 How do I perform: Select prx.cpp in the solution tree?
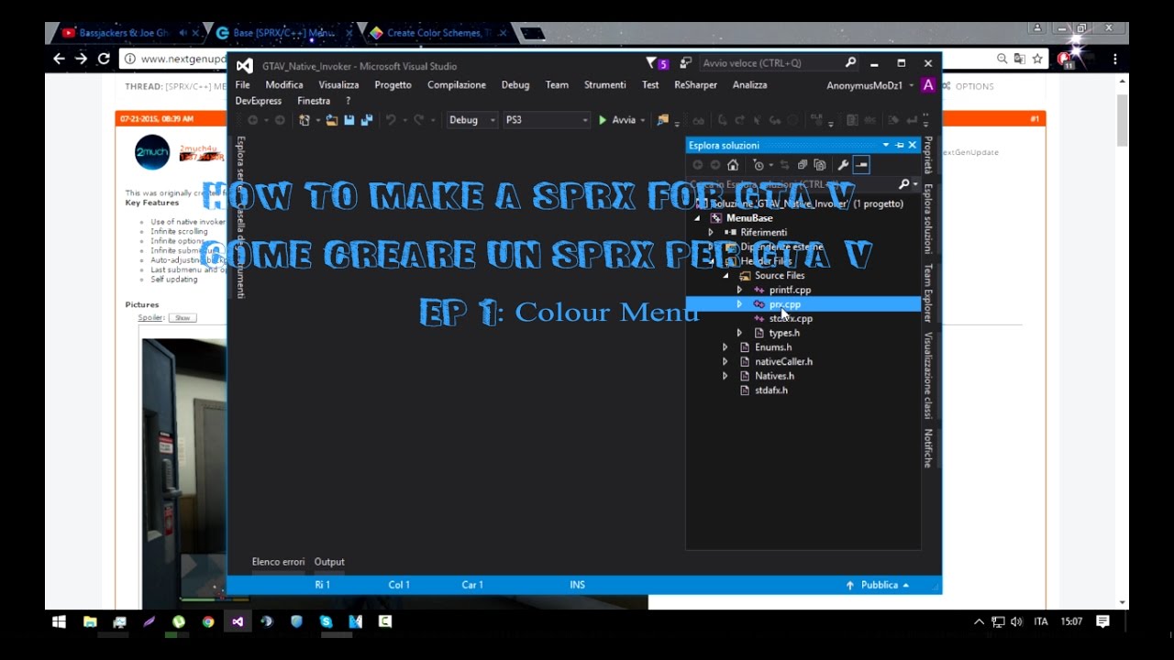(x=784, y=304)
